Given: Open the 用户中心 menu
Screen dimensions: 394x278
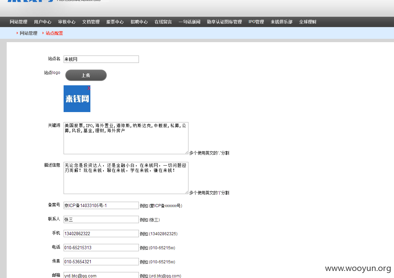Looking at the screenshot, I should tap(43, 22).
